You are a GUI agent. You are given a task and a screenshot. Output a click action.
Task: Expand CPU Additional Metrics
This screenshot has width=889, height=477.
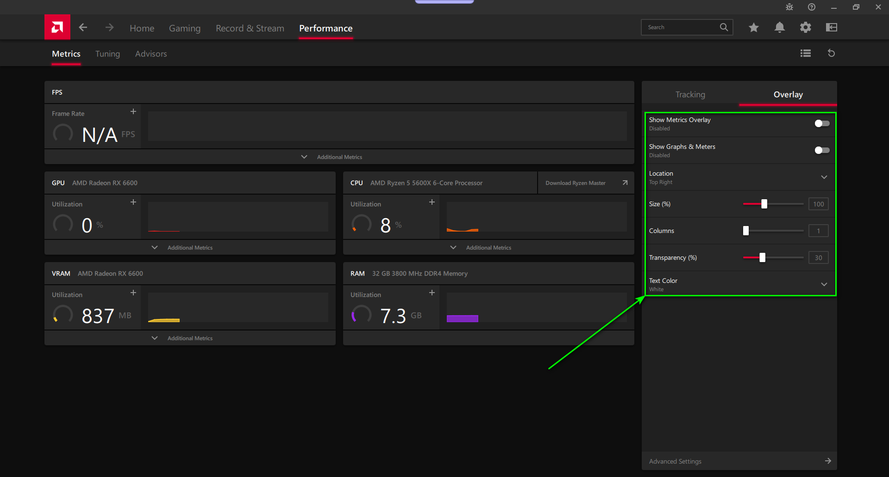click(x=488, y=247)
